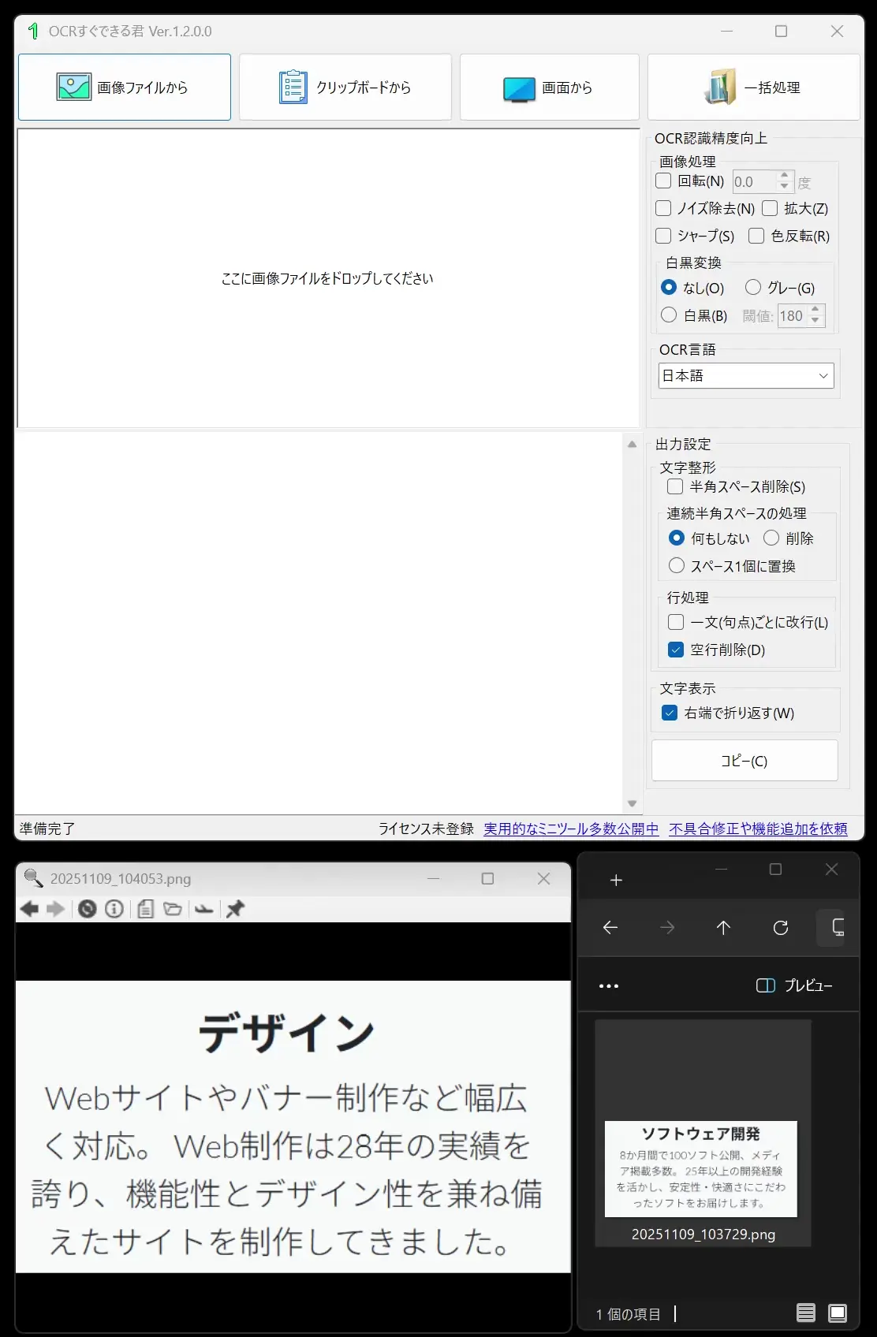
Task: Open Explorer more options (three dots)
Action: click(x=609, y=986)
